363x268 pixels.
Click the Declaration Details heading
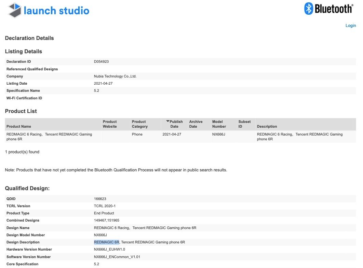click(x=29, y=38)
